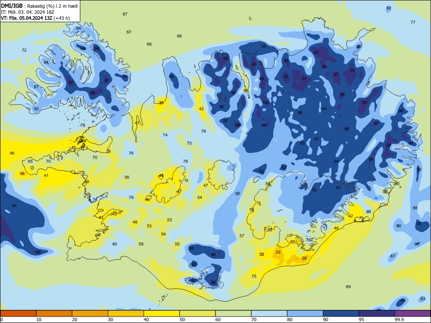
Task: Select the 20–30 legend color block
Action: pos(90,314)
